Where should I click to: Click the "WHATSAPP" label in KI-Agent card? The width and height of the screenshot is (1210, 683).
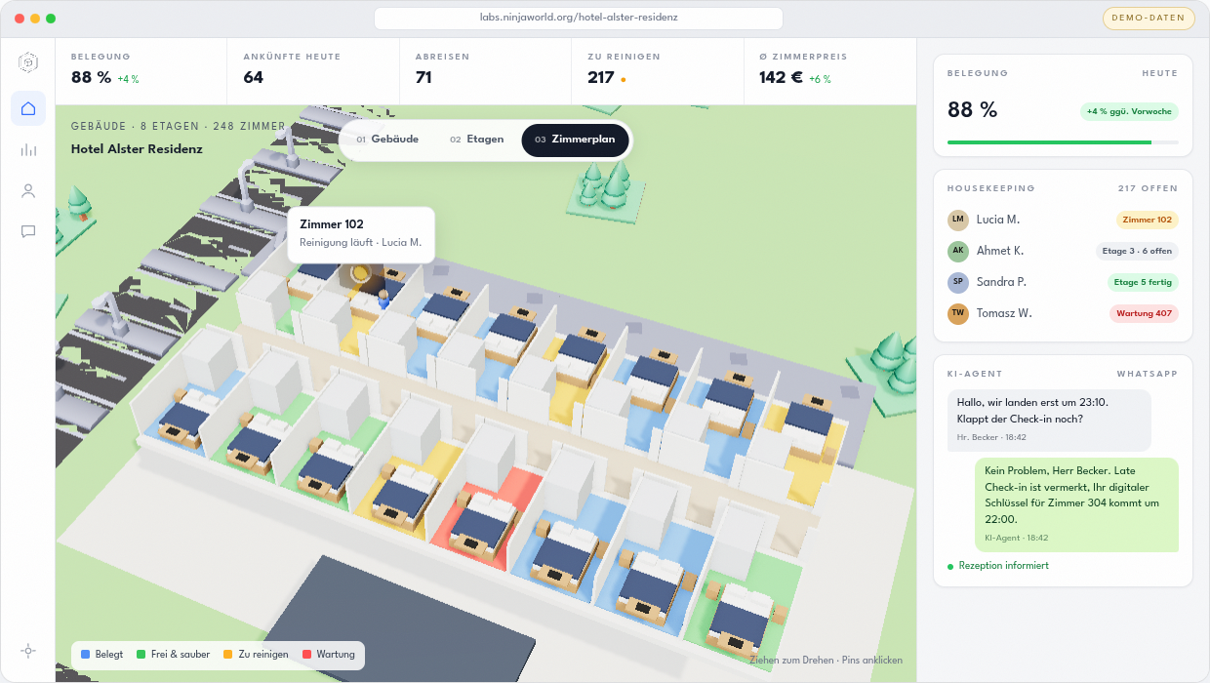[x=1148, y=374]
